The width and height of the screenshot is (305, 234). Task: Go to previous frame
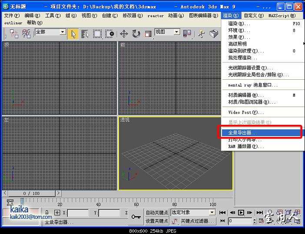coord(232,212)
